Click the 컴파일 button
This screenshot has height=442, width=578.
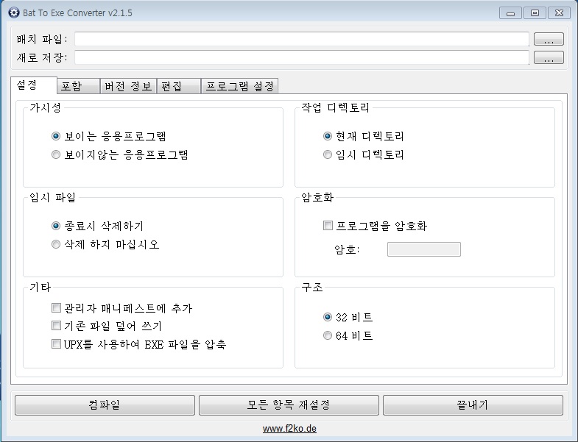point(105,405)
